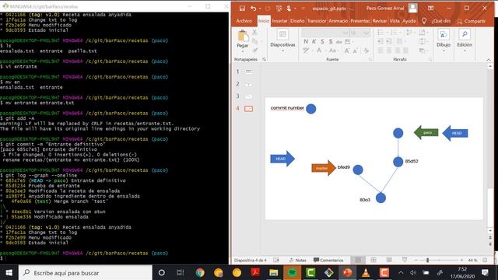Toggle text shadow S button
Screen dimensions: 498x280
pyautogui.click(x=330, y=41)
